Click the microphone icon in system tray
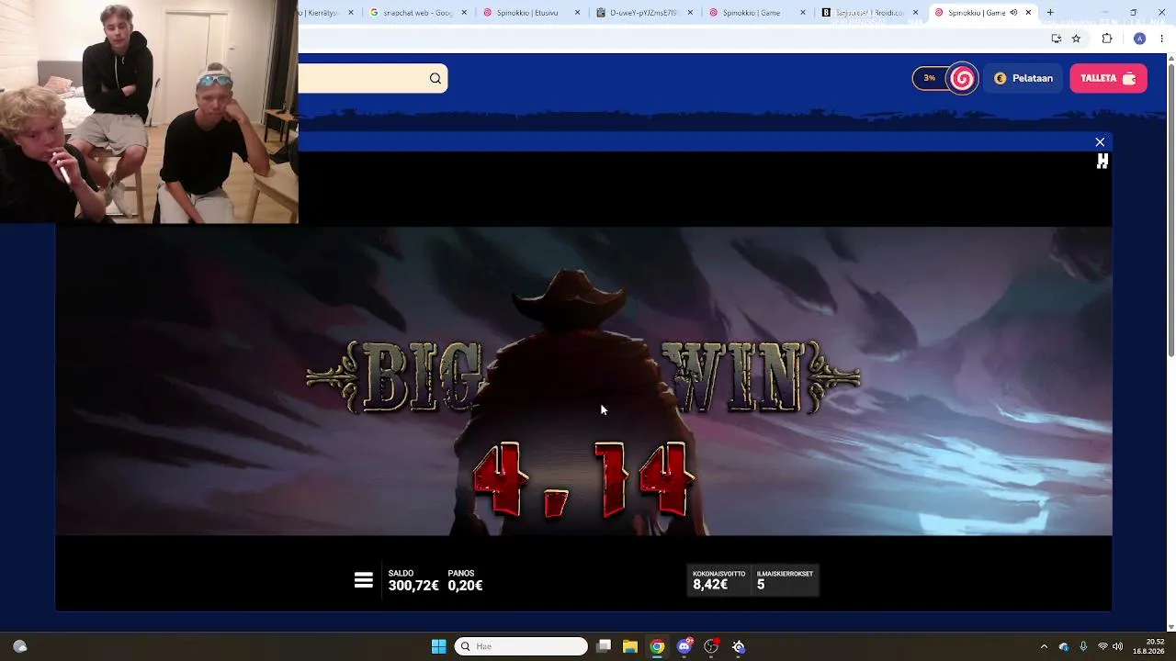Image resolution: width=1176 pixels, height=661 pixels. coord(1083,646)
